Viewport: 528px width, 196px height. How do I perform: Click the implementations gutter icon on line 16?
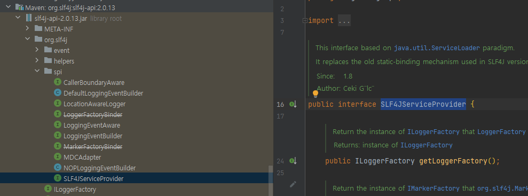(x=293, y=104)
